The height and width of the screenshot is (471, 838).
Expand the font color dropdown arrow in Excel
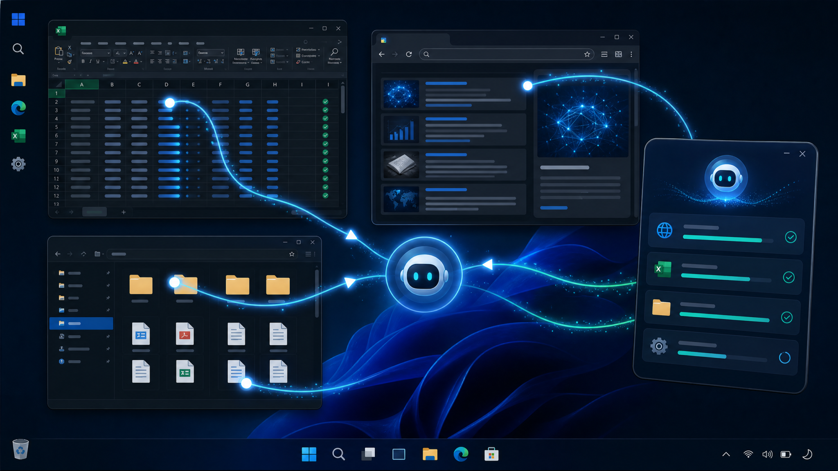click(x=141, y=61)
